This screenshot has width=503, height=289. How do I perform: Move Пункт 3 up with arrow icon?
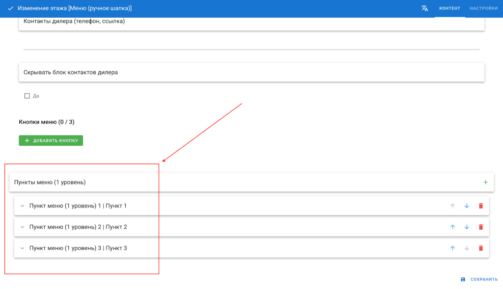[x=452, y=248]
